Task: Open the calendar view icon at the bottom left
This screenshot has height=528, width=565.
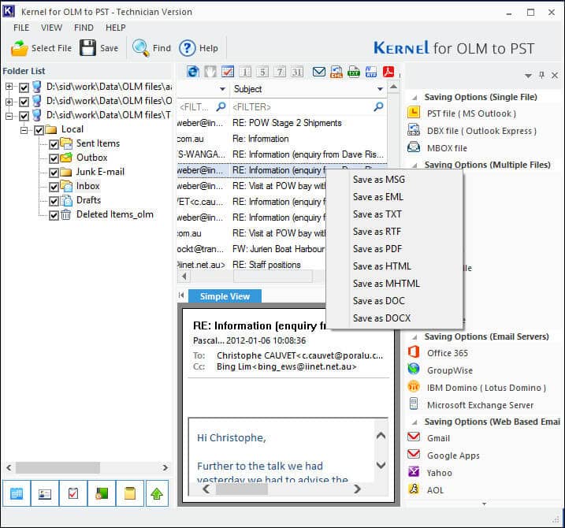Action: 17,493
